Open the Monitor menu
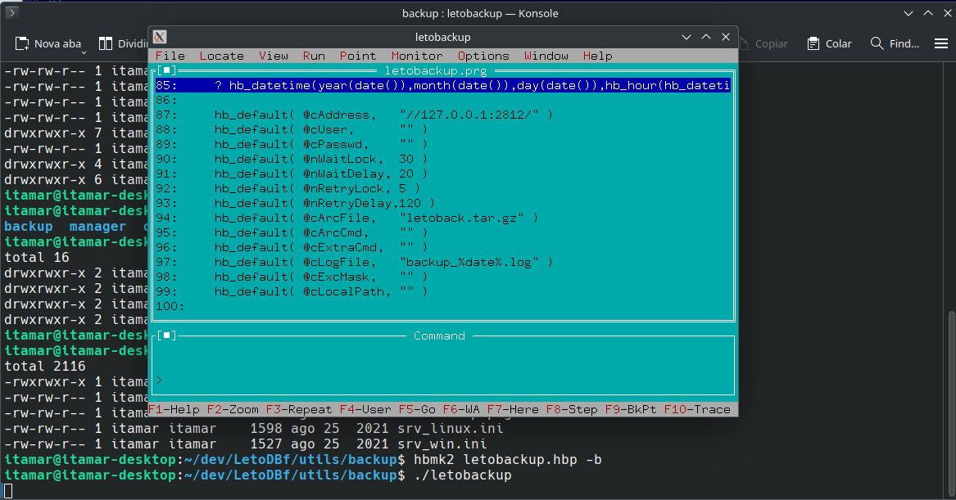Viewport: 956px width, 500px height. point(417,56)
